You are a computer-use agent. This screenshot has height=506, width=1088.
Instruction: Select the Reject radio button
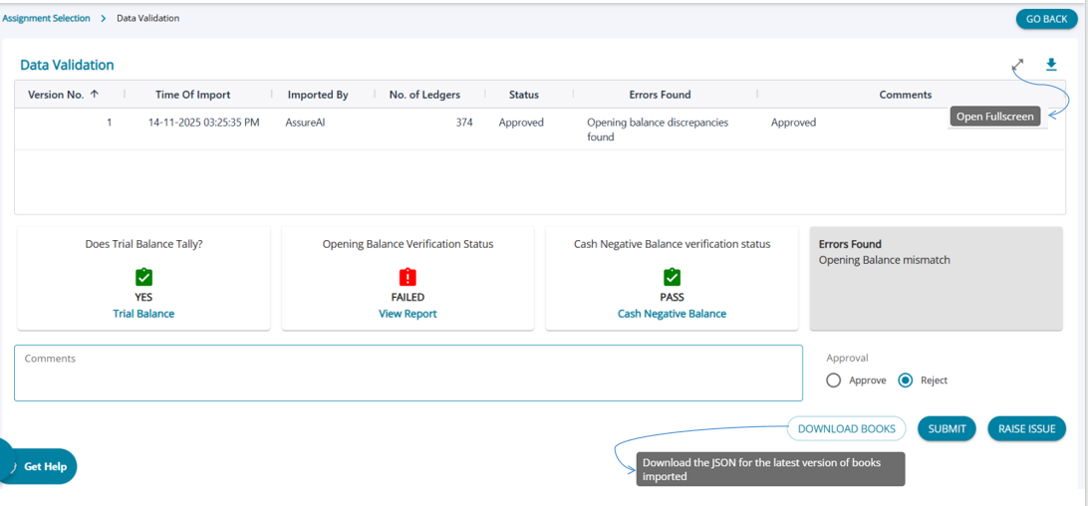click(906, 380)
